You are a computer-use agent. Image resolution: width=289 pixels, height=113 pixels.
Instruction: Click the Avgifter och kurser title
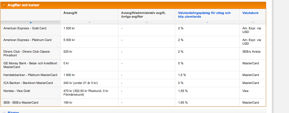[x=23, y=5]
